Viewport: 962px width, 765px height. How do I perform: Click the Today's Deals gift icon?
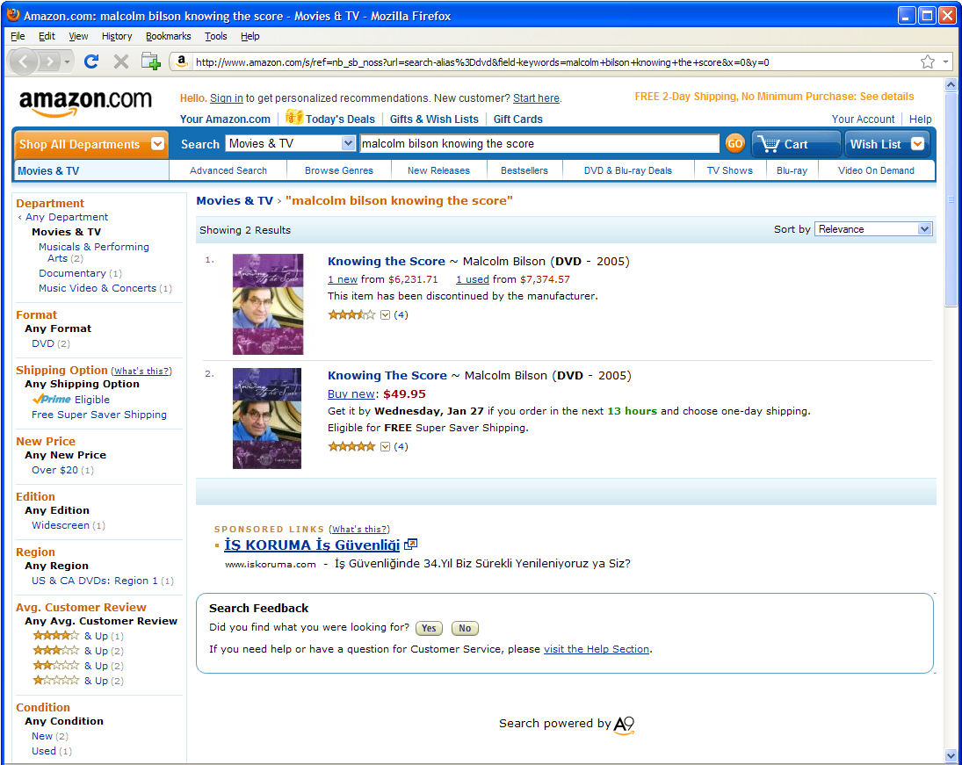tap(294, 117)
